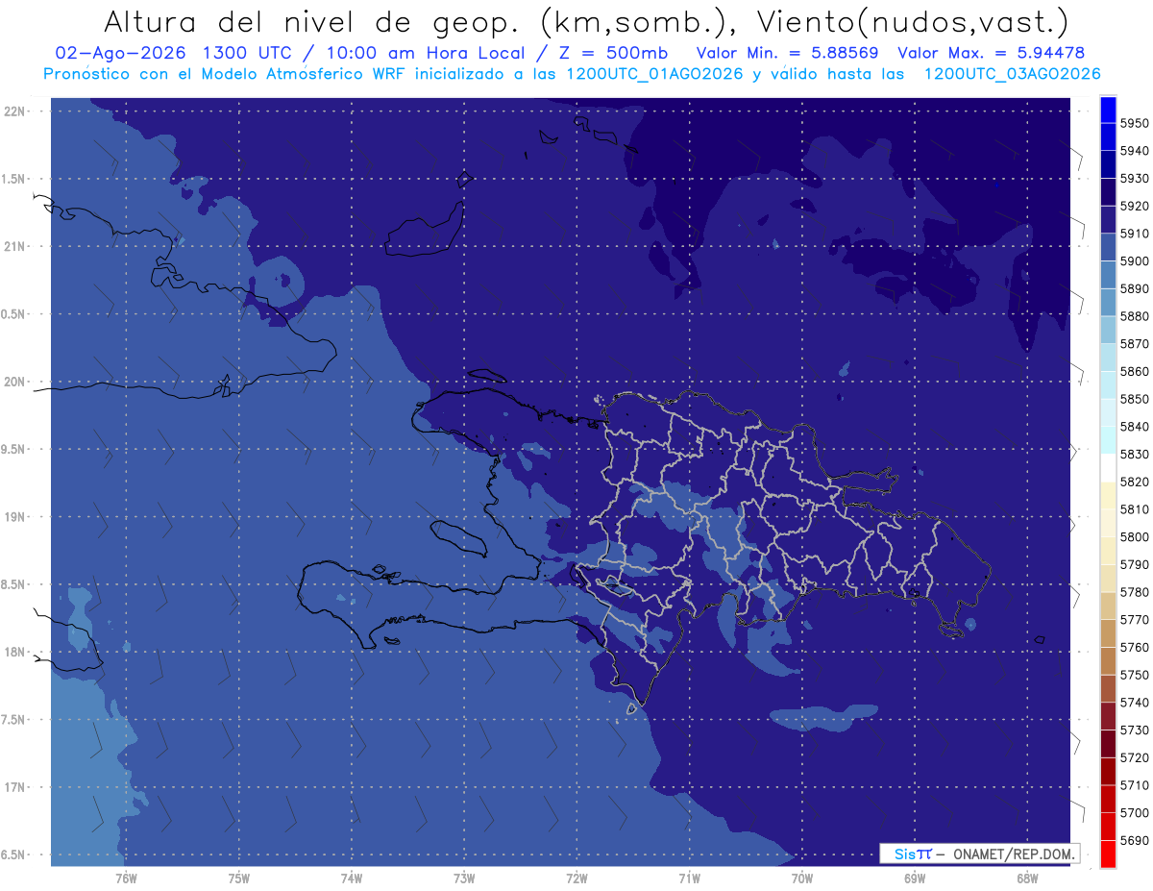Select the forecast date '02-Ago-2026'
Screen dimensions: 1153x891
click(120, 53)
